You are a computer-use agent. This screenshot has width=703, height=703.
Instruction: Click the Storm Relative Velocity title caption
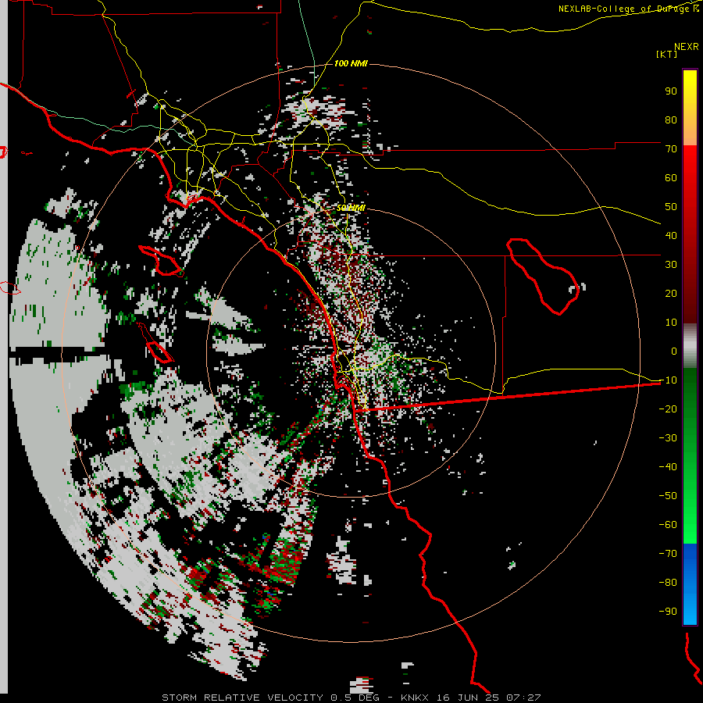(x=351, y=698)
